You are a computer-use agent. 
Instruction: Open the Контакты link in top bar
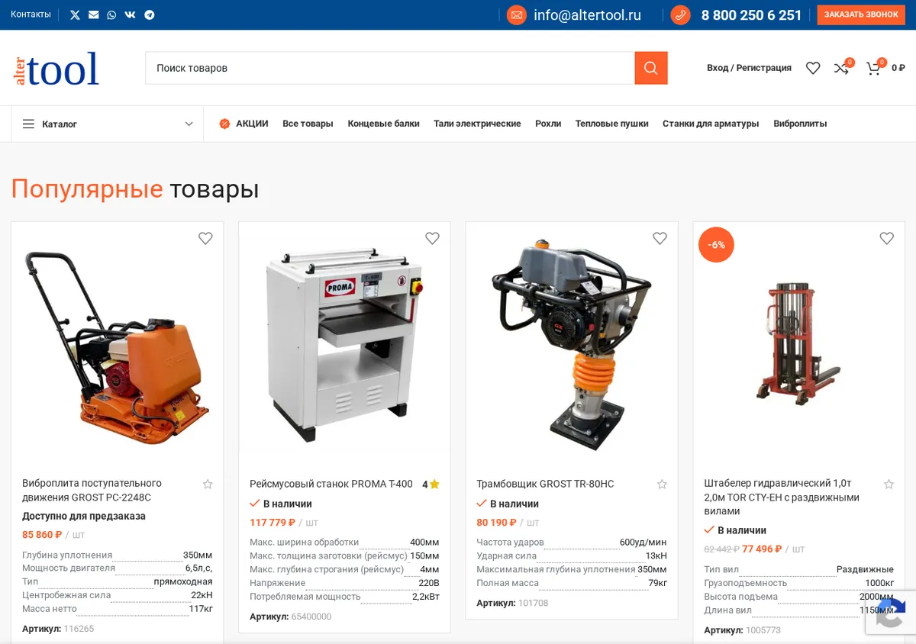pyautogui.click(x=31, y=14)
